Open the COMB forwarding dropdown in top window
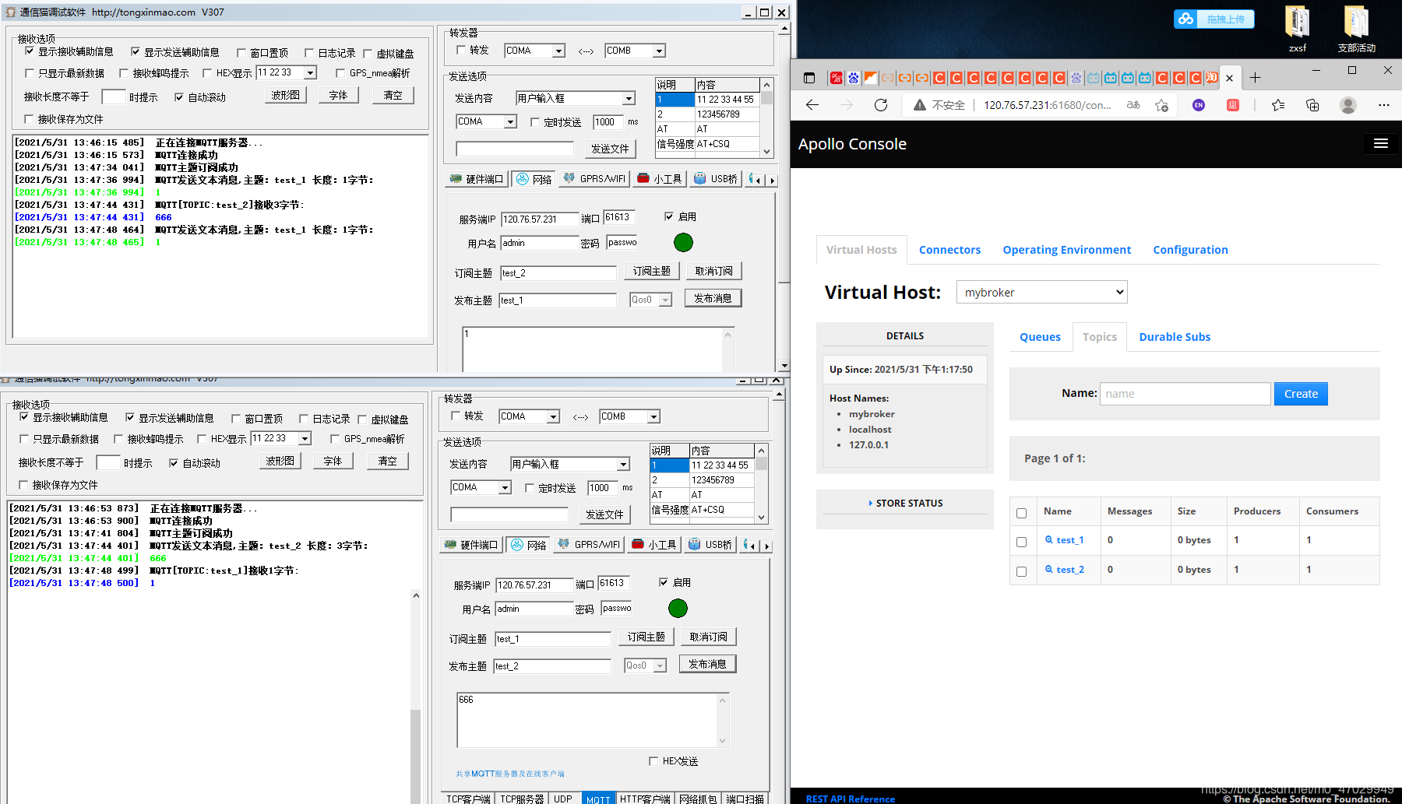1402x804 pixels. tap(659, 51)
